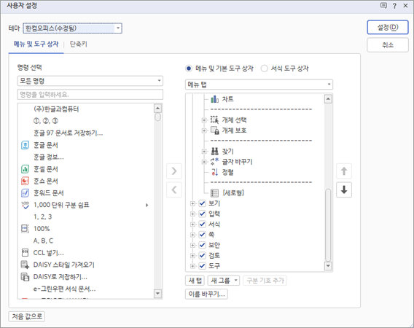Select the 1, 2, 3 command
The width and height of the screenshot is (414, 328).
click(x=42, y=216)
